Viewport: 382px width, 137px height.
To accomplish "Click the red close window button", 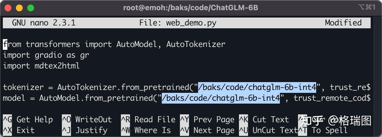I will (8, 8).
